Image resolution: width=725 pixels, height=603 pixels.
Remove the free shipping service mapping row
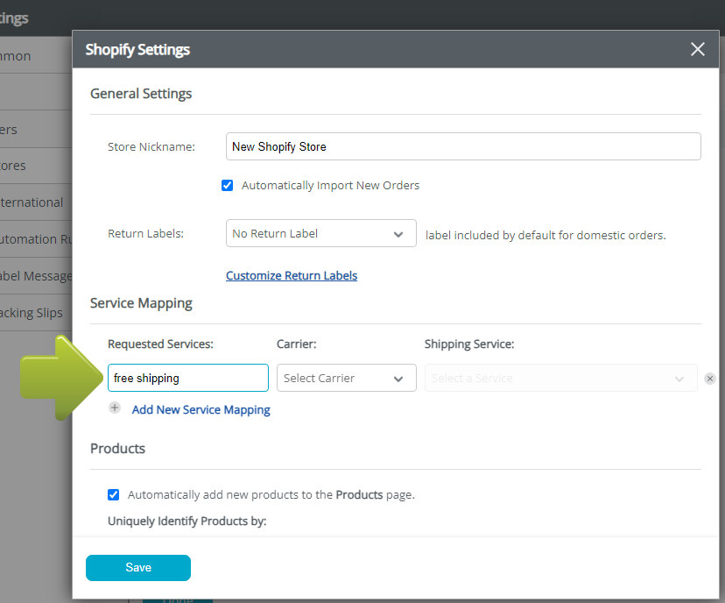[x=710, y=379]
